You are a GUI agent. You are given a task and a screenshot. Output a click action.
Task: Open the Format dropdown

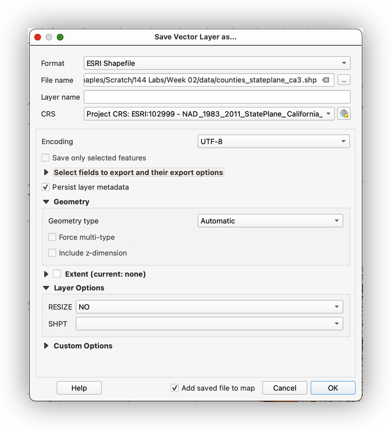(217, 63)
